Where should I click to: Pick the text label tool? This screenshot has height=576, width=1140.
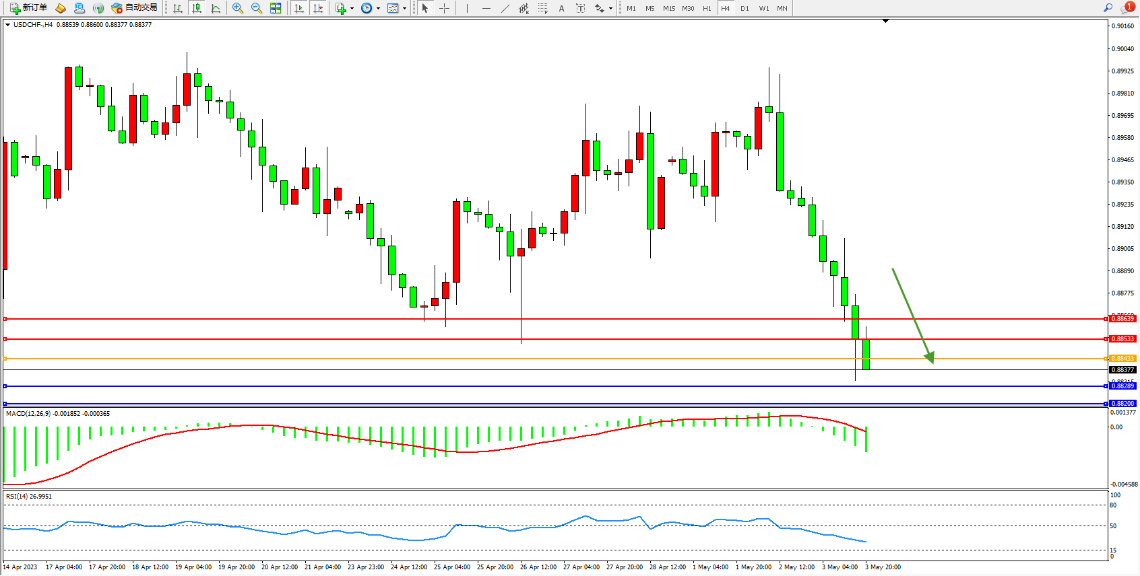pos(562,8)
